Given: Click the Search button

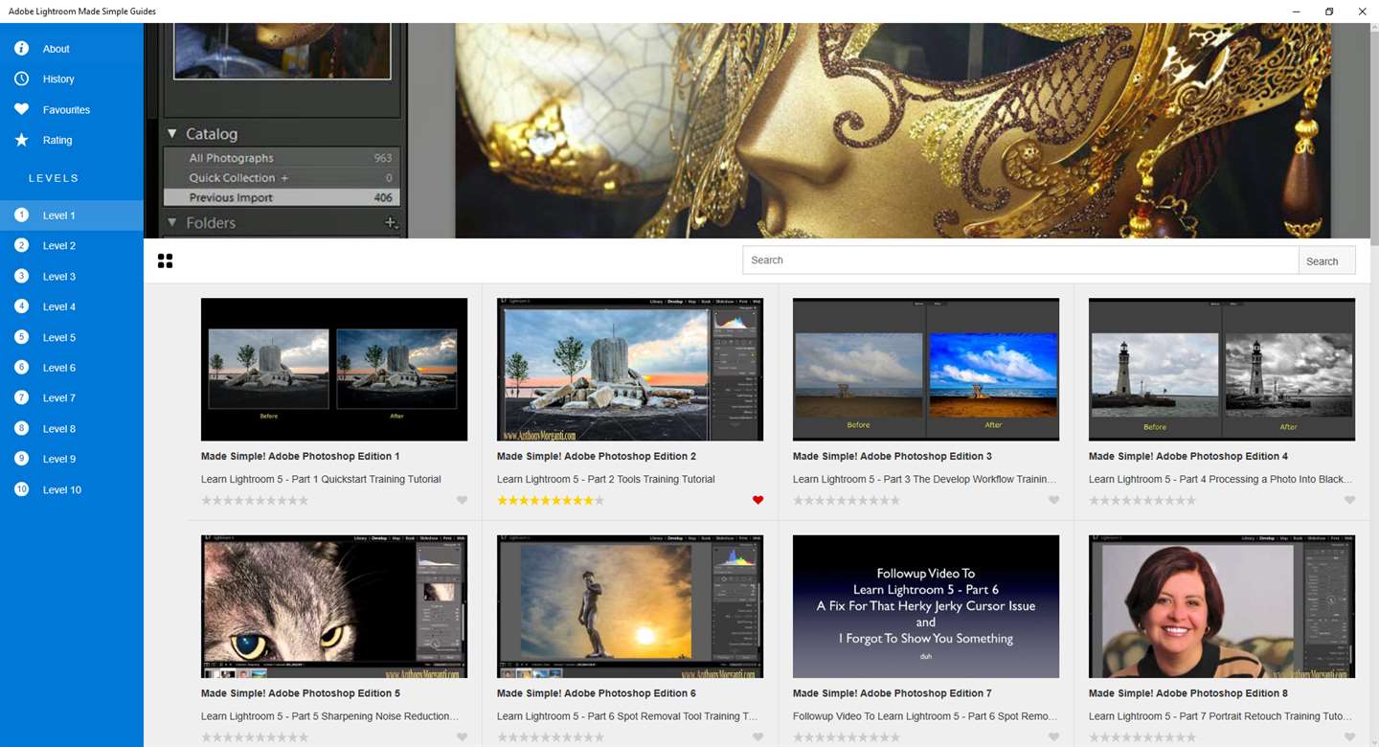Looking at the screenshot, I should pos(1326,260).
